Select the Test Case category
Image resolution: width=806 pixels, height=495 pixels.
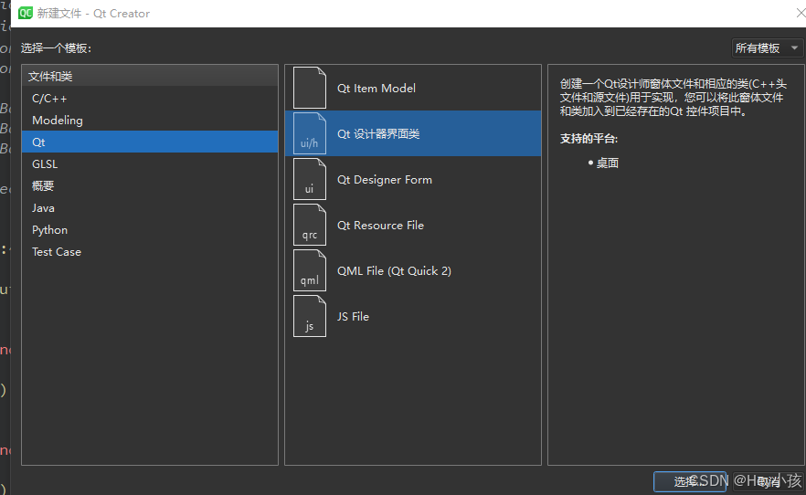[x=150, y=251]
